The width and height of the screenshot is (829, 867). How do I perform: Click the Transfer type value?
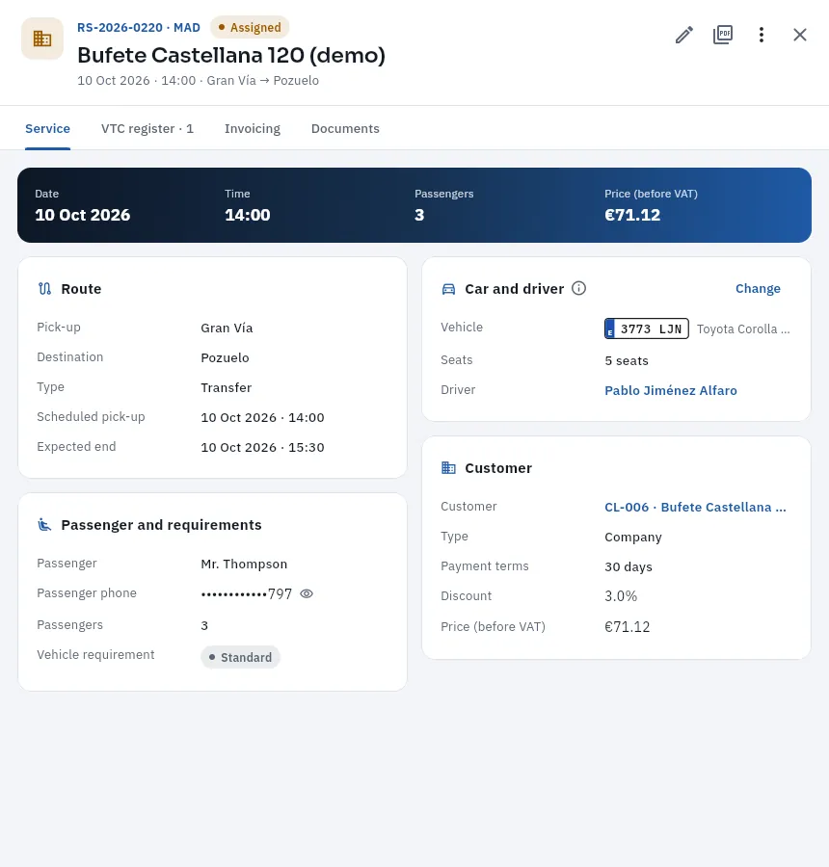[x=227, y=387]
